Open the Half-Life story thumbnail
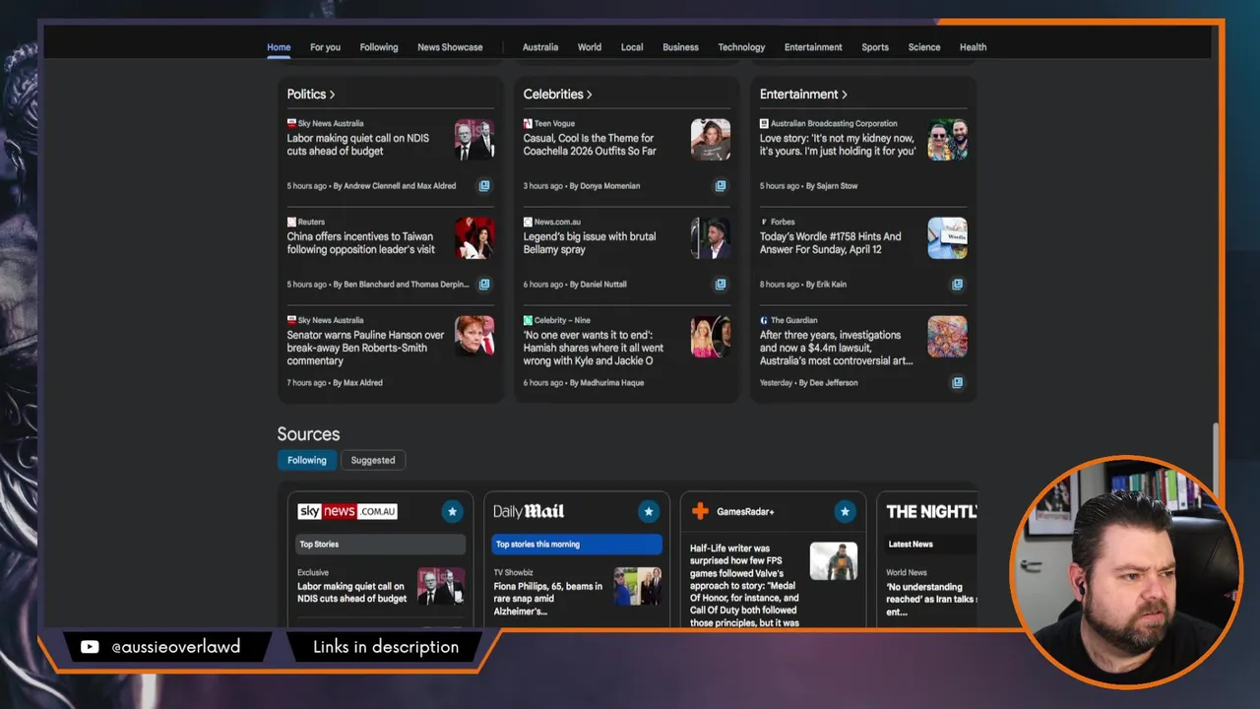 [x=834, y=561]
